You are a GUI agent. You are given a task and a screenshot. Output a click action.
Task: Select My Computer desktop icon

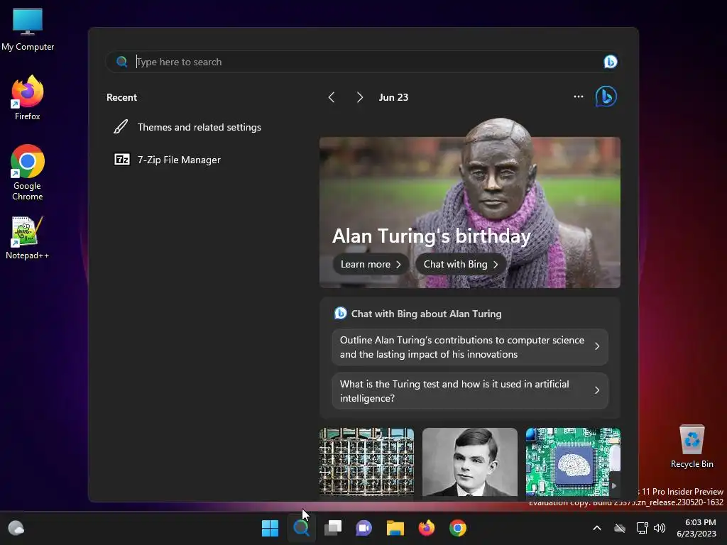28,30
